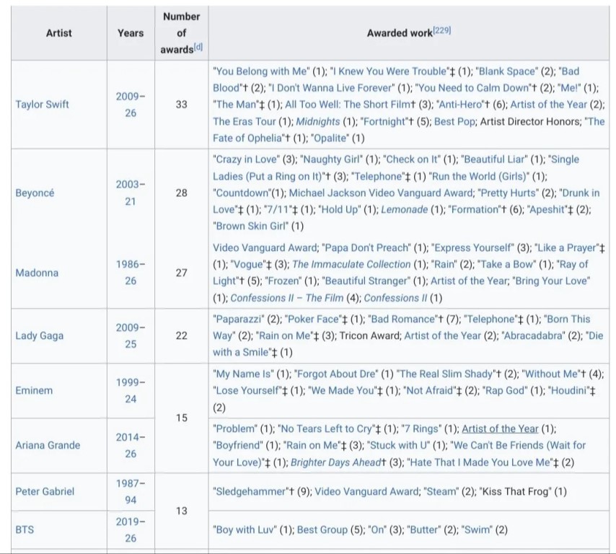Open citation 229 next to Awarded work
Screen dimensions: 616x554
442,30
